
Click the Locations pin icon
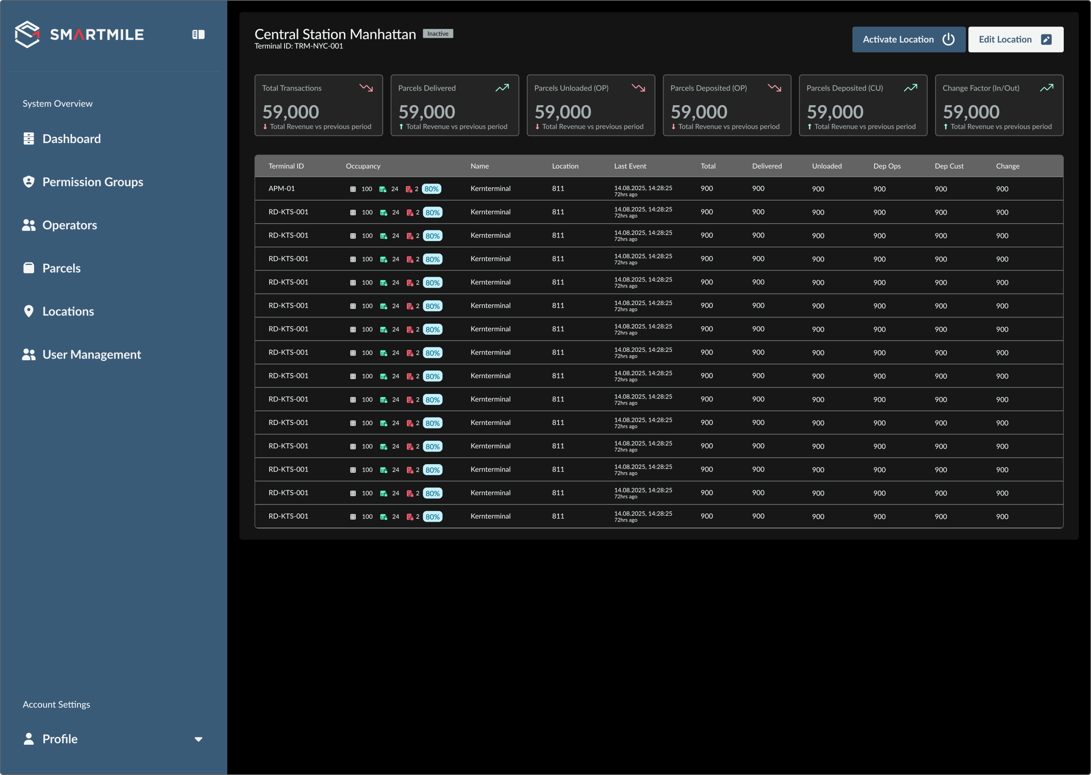(x=29, y=311)
